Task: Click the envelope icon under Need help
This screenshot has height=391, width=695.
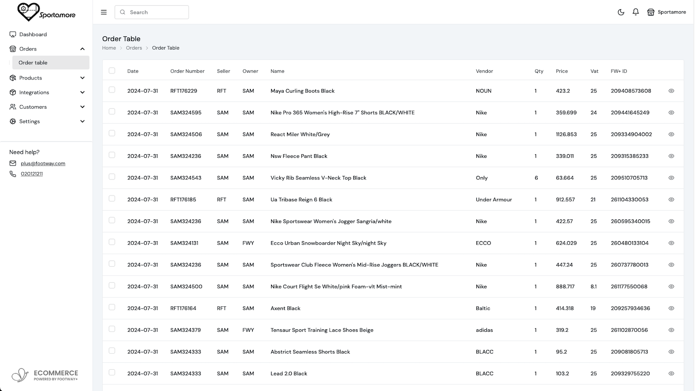Action: click(x=13, y=163)
